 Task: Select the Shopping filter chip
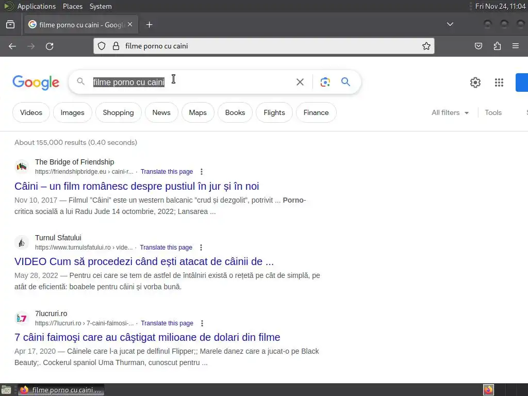tap(118, 112)
